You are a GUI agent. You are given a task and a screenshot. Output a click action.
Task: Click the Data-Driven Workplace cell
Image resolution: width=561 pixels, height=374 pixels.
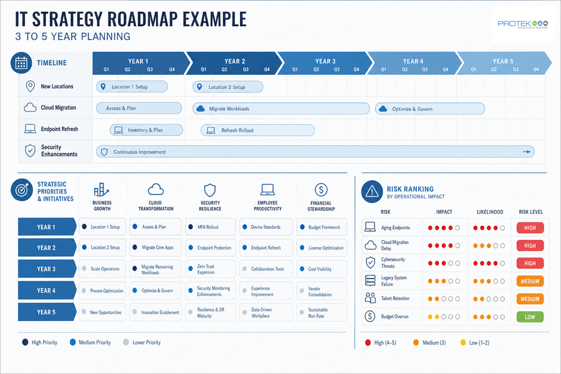266,312
